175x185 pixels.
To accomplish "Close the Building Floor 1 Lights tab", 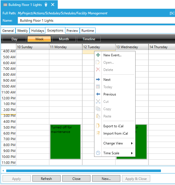I will 53,5.
